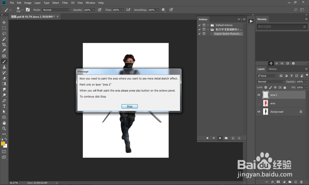The width and height of the screenshot is (309, 185).
Task: Click Renamy search input field
Action: coord(281,27)
